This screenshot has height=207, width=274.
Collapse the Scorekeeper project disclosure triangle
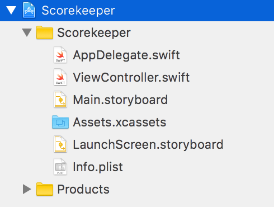(11, 10)
